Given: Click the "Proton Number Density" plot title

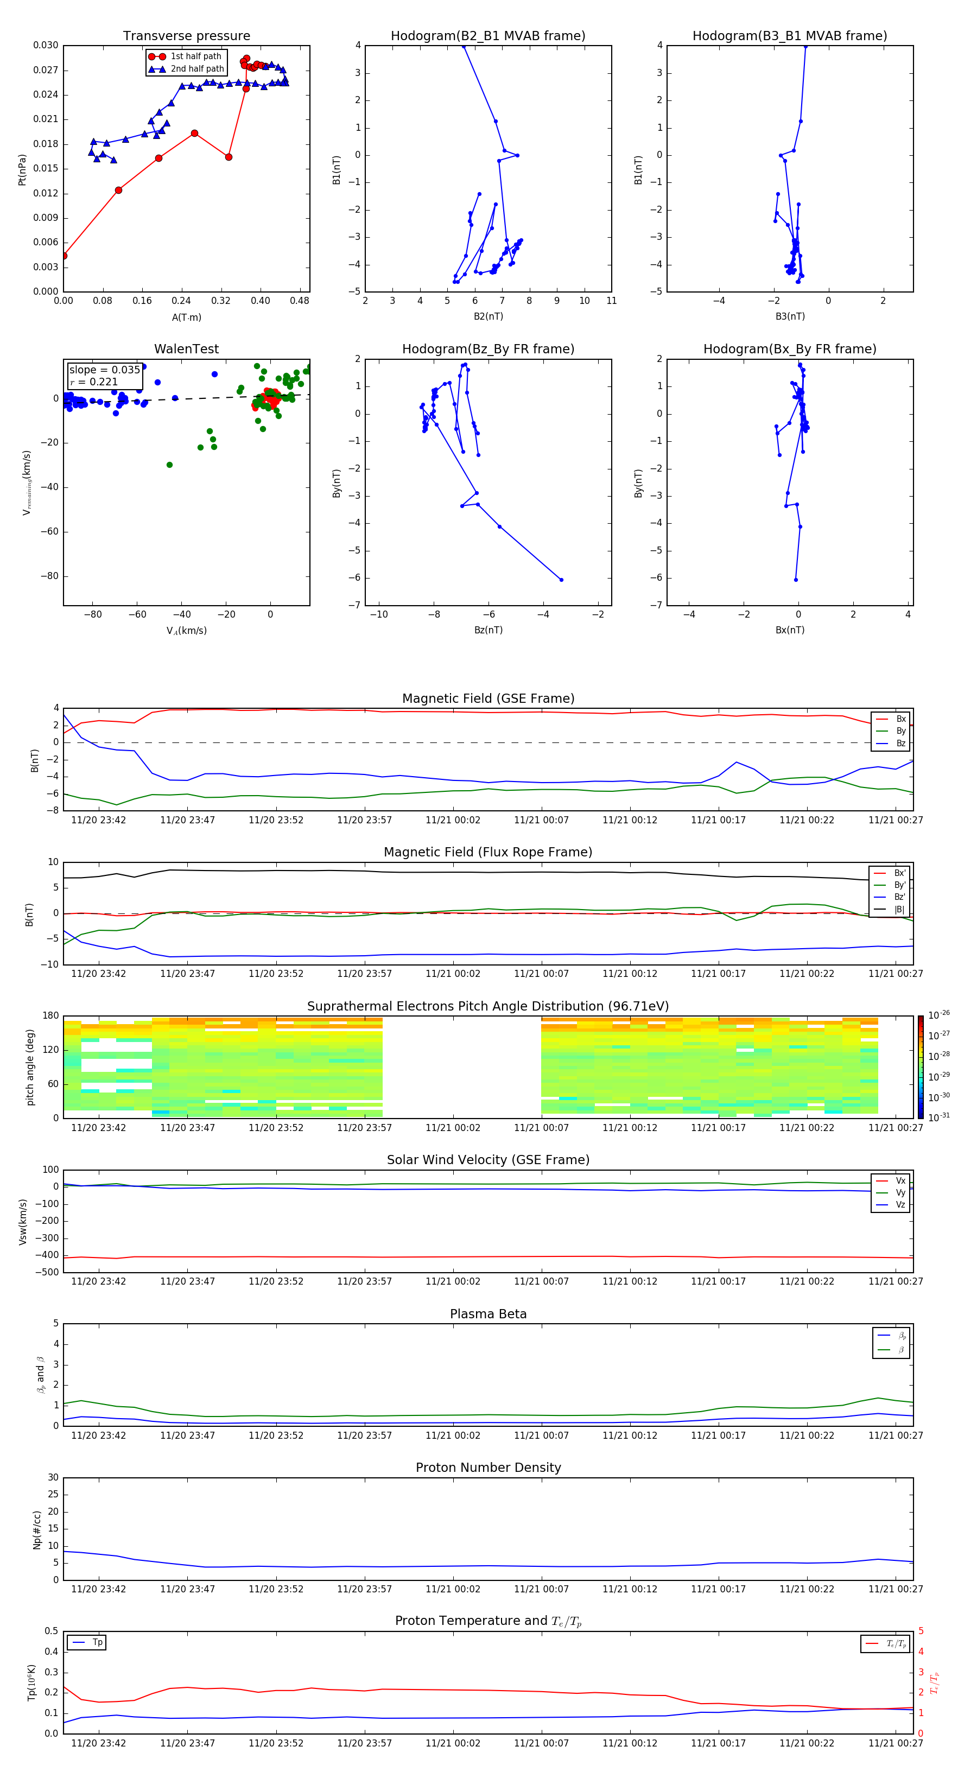Looking at the screenshot, I should click(488, 1468).
